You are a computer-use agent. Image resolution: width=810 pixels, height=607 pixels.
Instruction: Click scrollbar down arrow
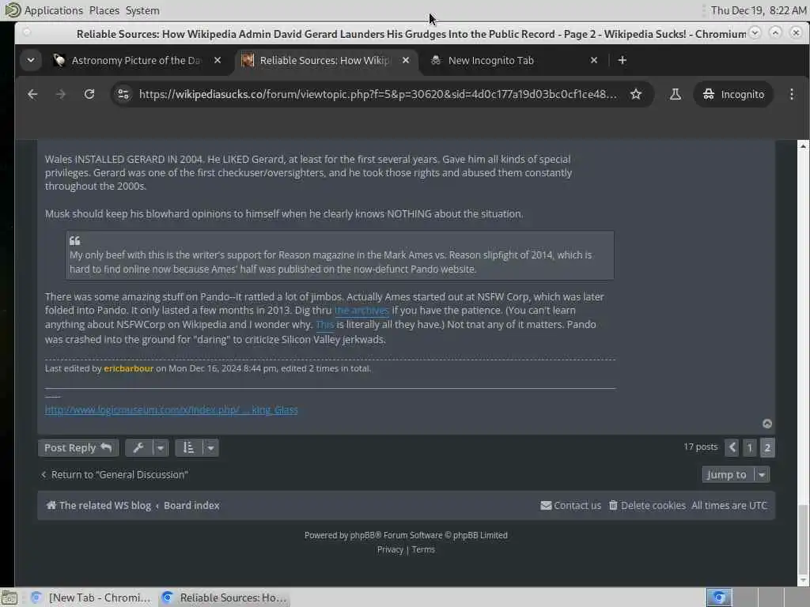803,581
